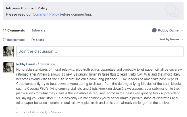Open the Comment Policy link
The height and width of the screenshot is (117, 187).
(46, 14)
